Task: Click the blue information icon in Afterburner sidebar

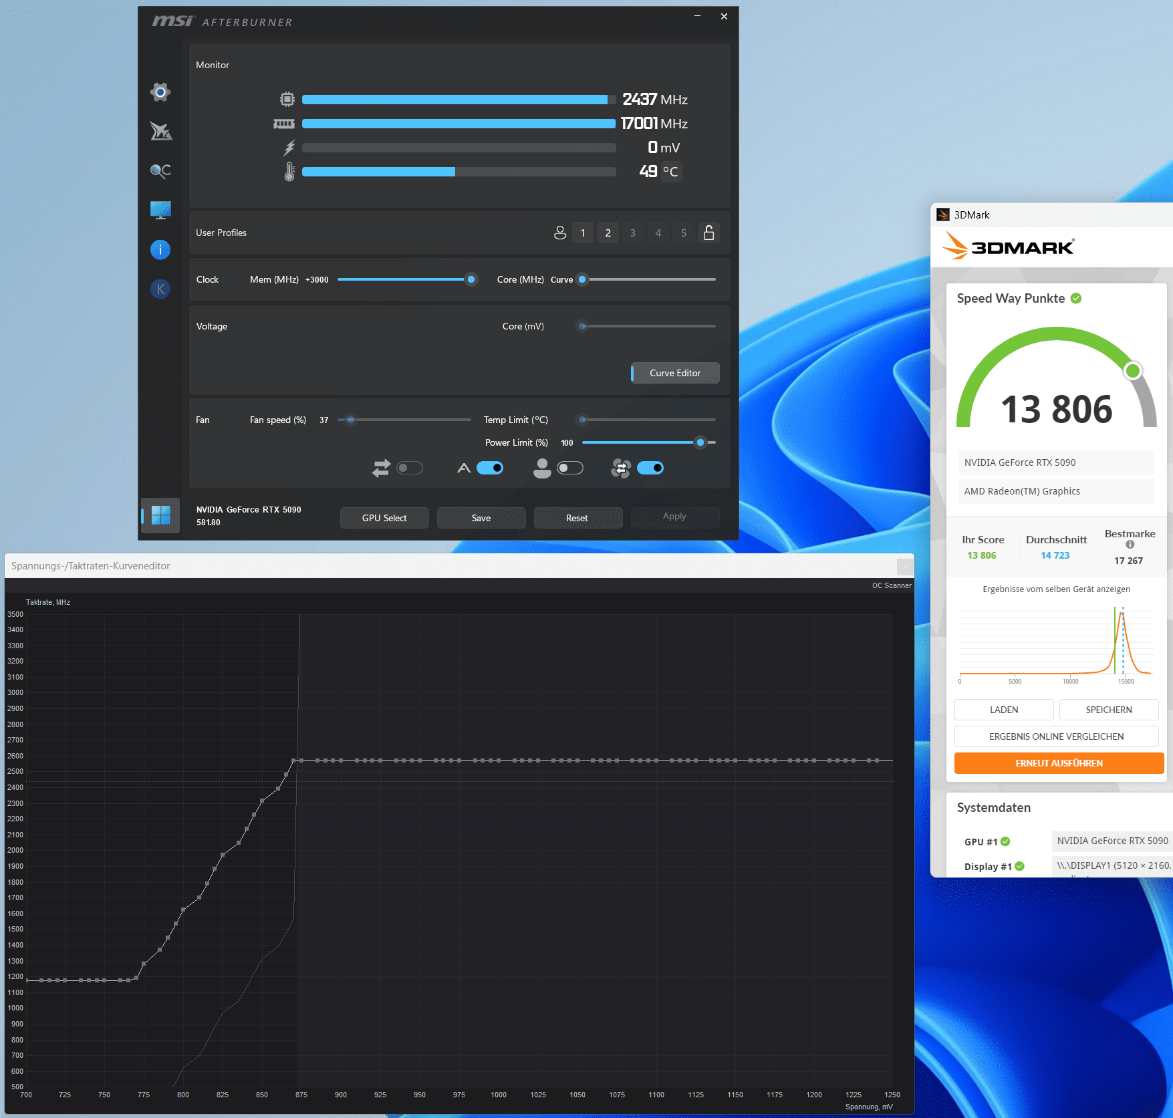Action: [160, 249]
